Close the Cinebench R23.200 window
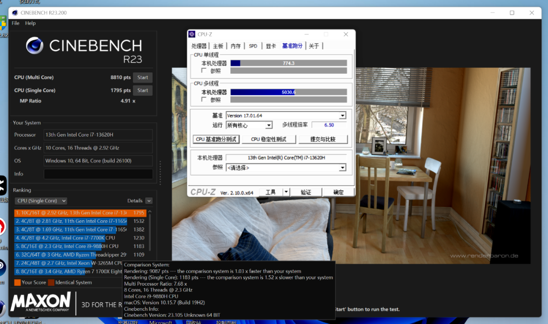Viewport: 548px width, 324px height. point(532,13)
